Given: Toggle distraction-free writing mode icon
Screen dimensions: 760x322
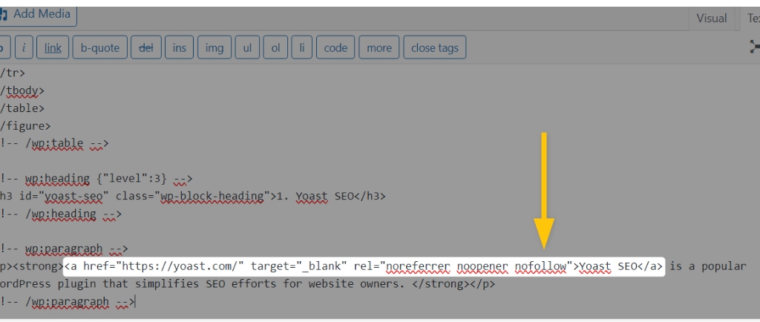Looking at the screenshot, I should (754, 47).
